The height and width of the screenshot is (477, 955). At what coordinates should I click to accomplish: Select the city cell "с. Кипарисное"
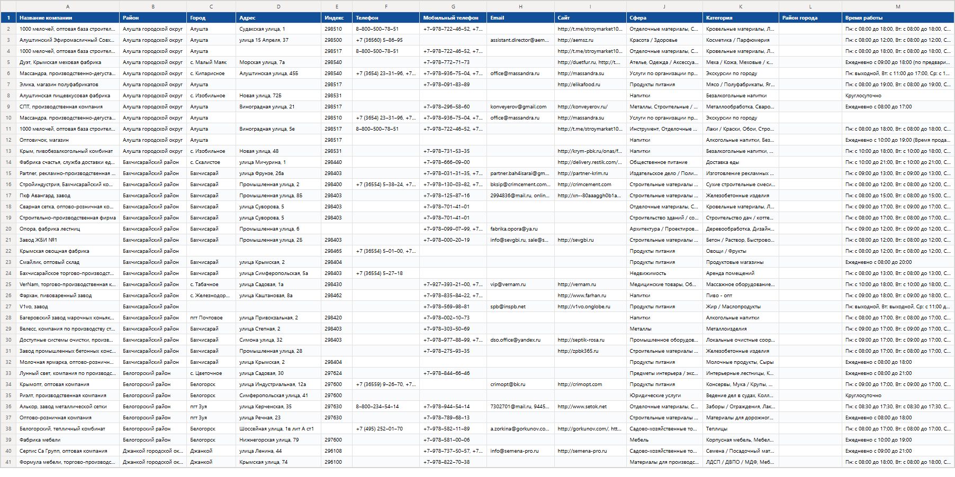coord(211,74)
